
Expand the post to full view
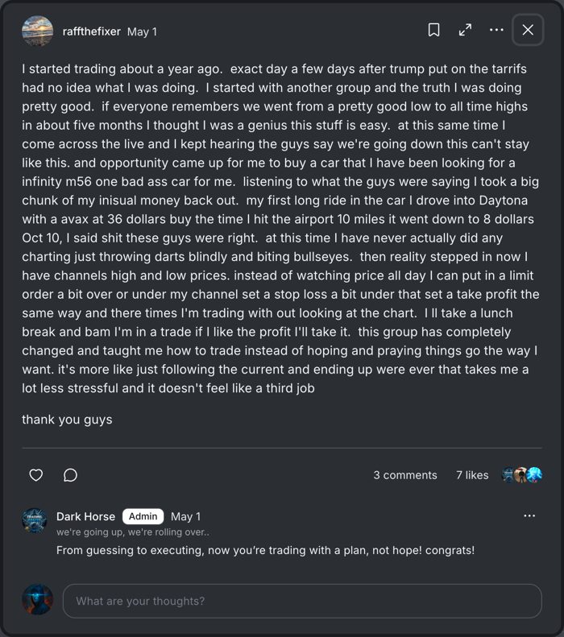(x=465, y=30)
